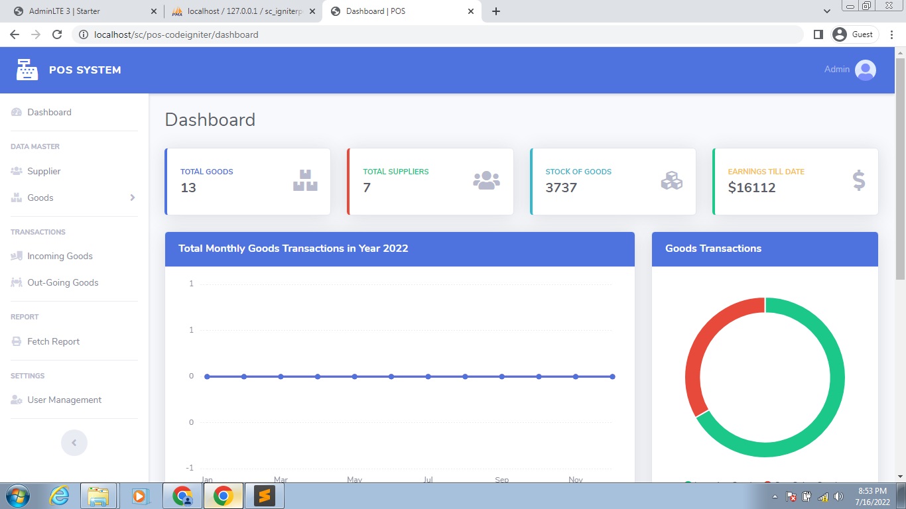Viewport: 906px width, 509px height.
Task: Click the Fetch Report book icon
Action: tap(15, 341)
